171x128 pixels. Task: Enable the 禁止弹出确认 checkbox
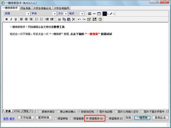click(x=58, y=112)
